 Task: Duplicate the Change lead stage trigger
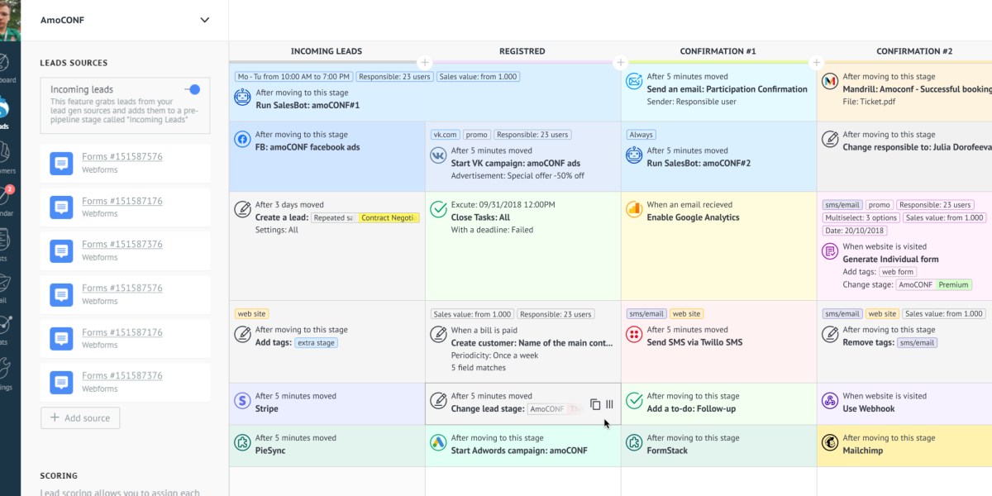(595, 404)
